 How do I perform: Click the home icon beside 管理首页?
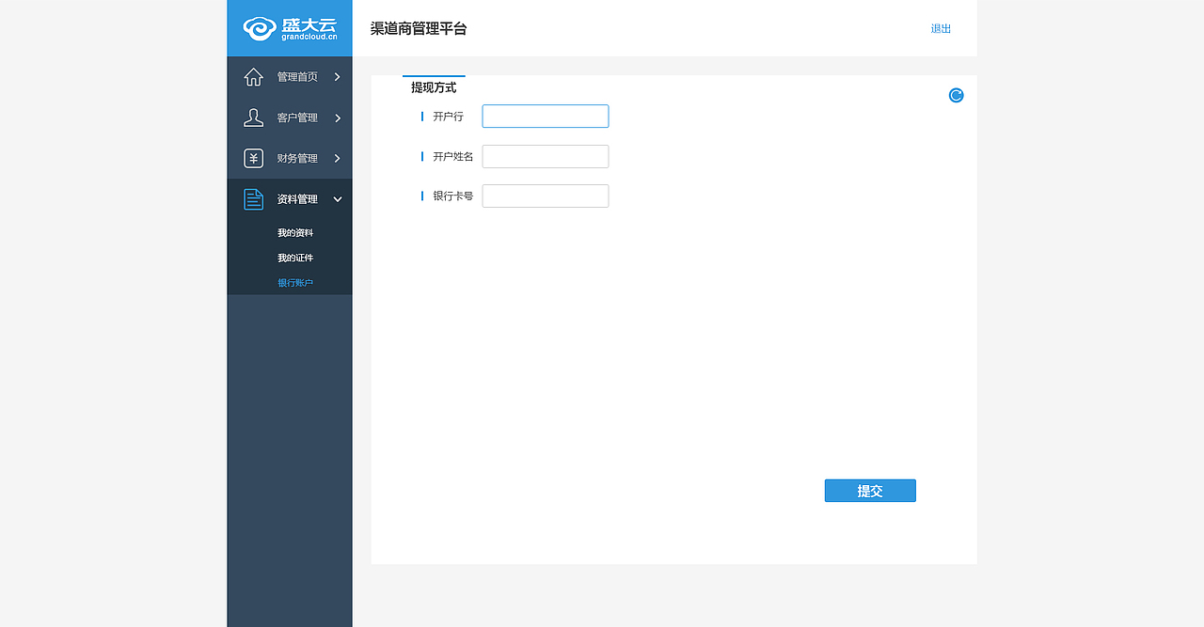point(254,77)
